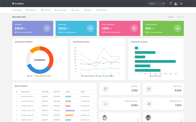Screen dimensions: 196x122
Task: Toggle Data4 in the donut chart legend
Action: 49,76
